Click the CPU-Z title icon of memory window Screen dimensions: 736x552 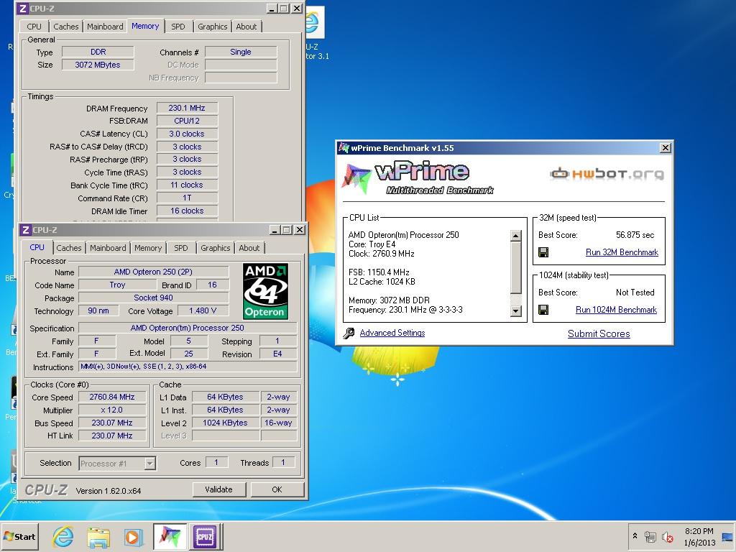[x=22, y=9]
